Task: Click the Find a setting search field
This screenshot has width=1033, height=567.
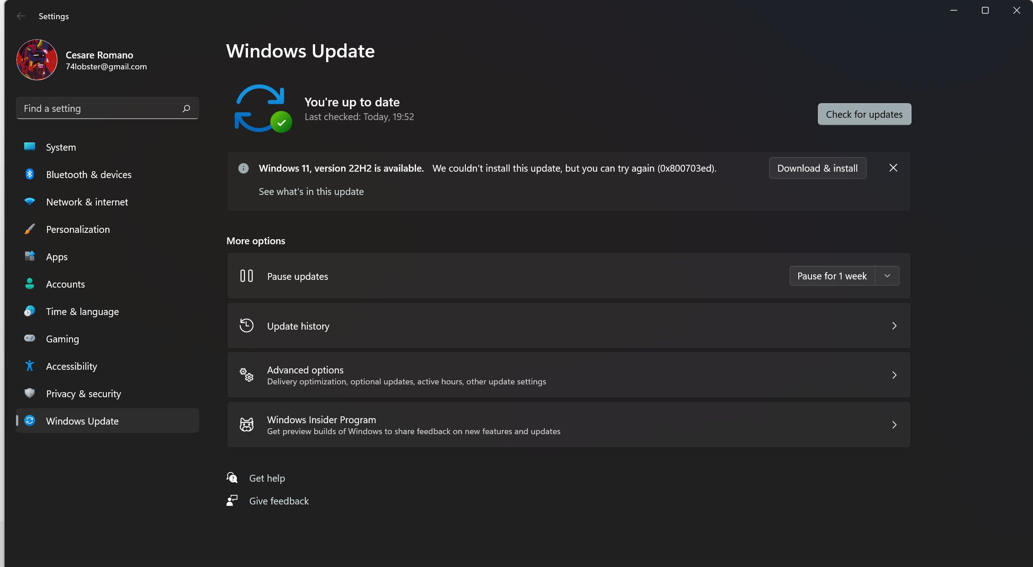Action: point(100,109)
